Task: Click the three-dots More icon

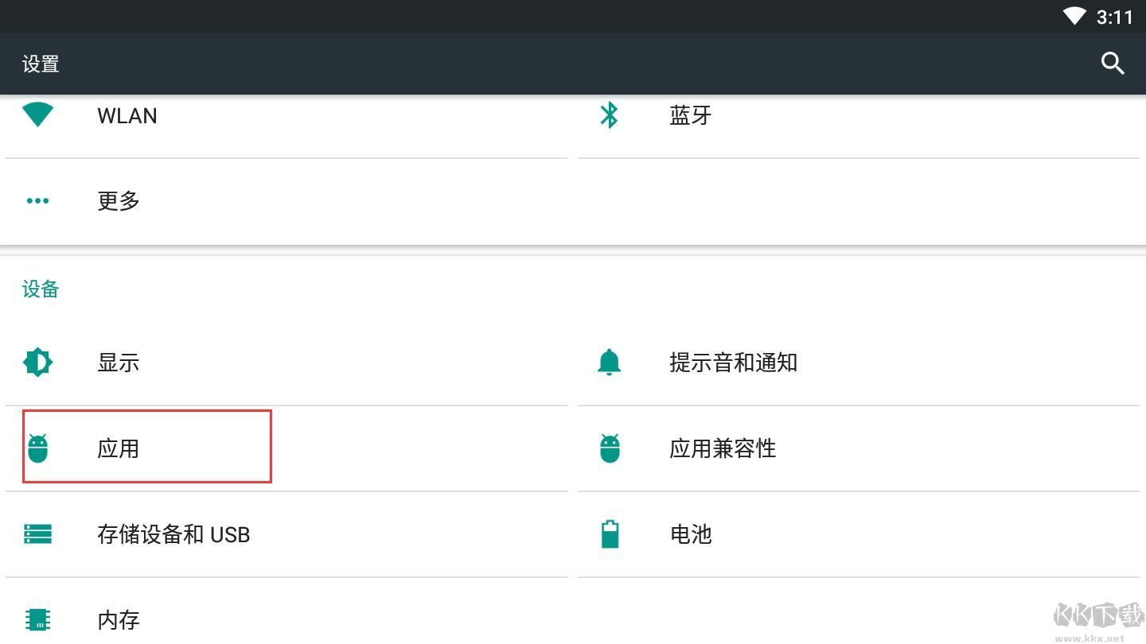Action: [37, 201]
